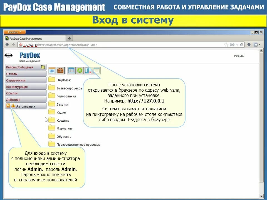Image resolution: width=267 pixels, height=200 pixels.
Task: Reload the page with the refresh icon
Action: click(x=241, y=44)
